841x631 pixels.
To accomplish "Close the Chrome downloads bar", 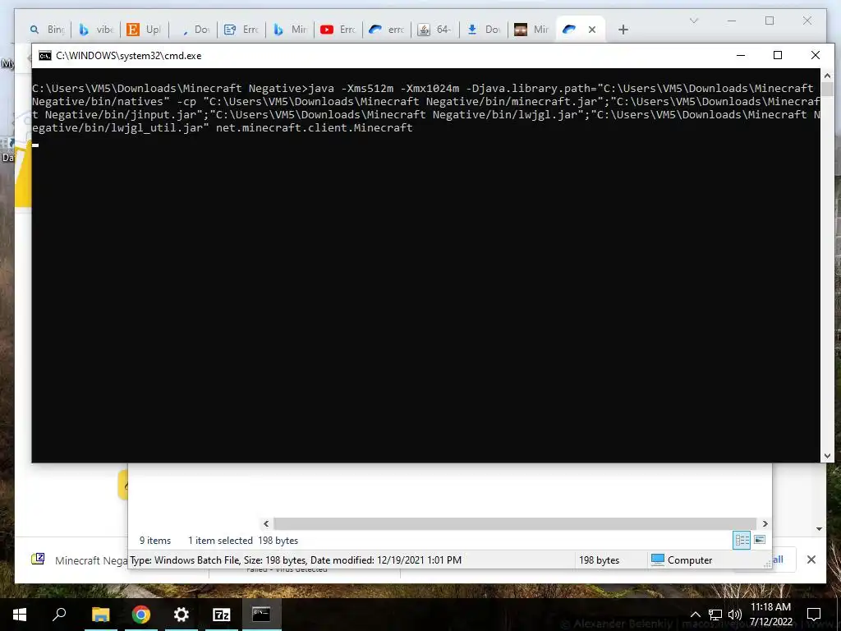I will click(811, 560).
